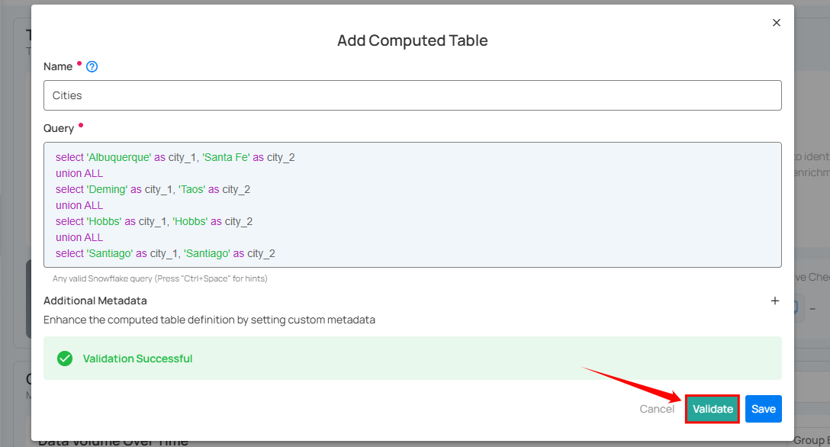Open the help tooltip beside the Name label

92,66
